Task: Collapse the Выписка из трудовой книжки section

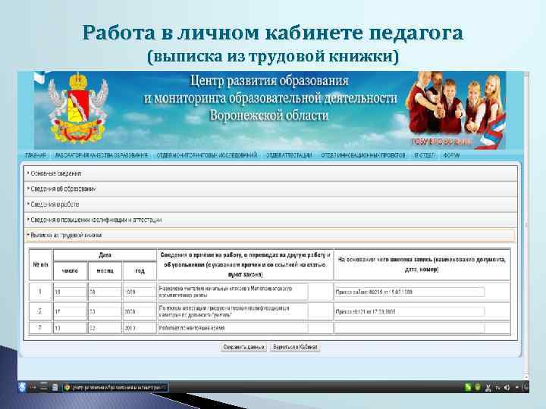Action: [x=271, y=235]
